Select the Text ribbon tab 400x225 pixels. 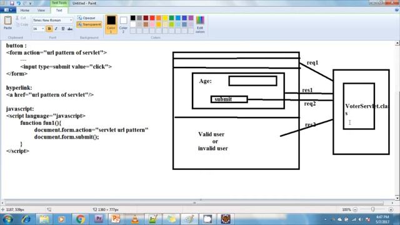tap(59, 10)
